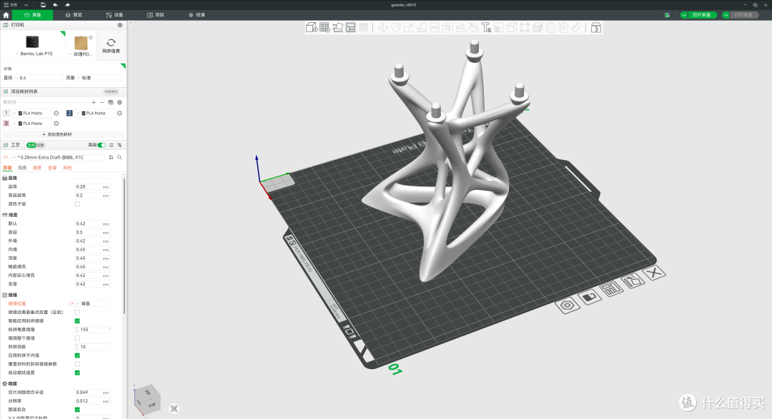Enable scarf around entire wall checkbox
This screenshot has height=419, width=772.
[77, 338]
